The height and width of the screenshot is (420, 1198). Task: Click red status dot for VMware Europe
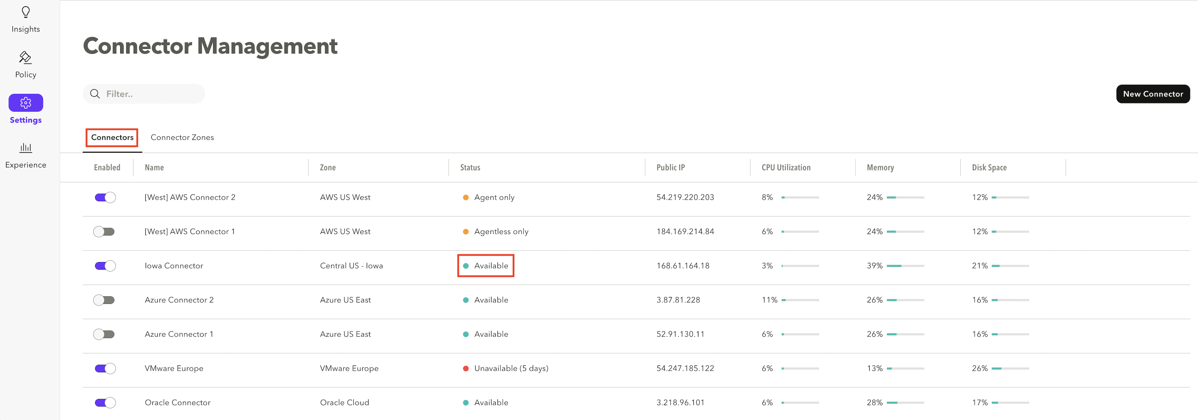click(466, 368)
